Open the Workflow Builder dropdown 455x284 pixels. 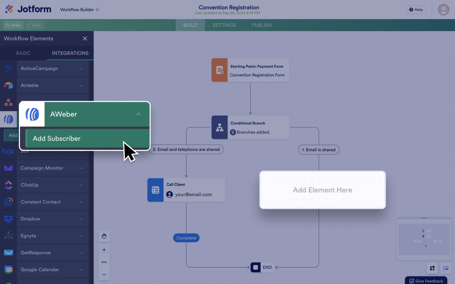tap(80, 10)
